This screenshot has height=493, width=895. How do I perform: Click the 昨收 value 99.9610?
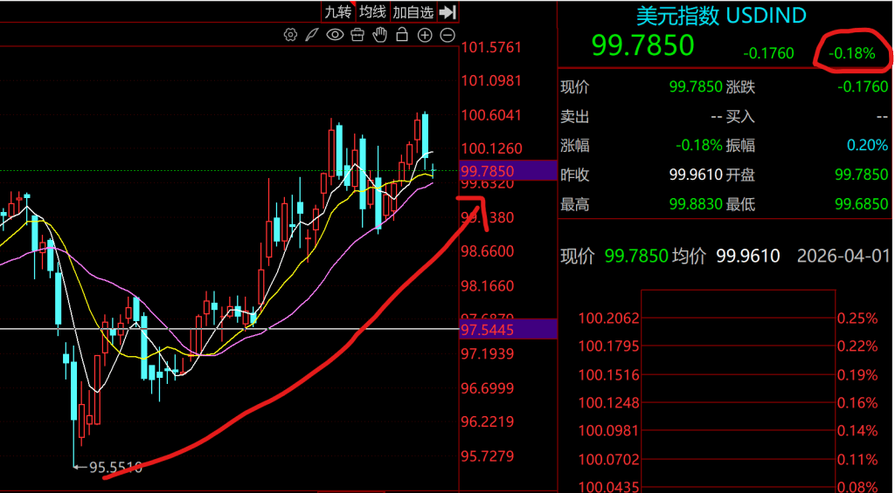click(x=696, y=175)
